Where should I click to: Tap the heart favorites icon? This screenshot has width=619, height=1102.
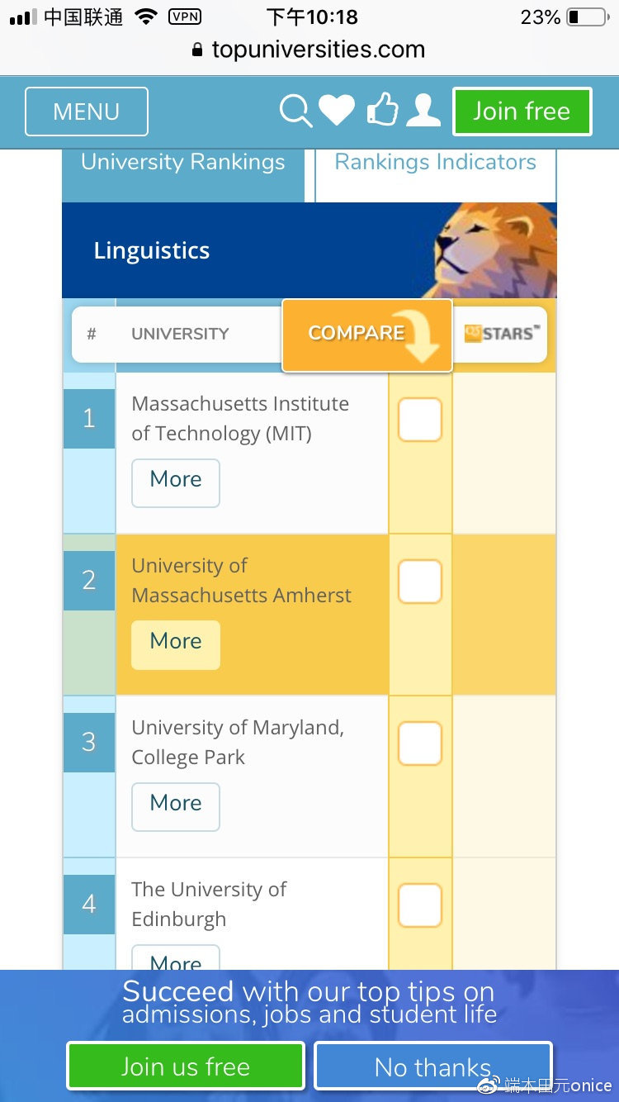coord(337,111)
